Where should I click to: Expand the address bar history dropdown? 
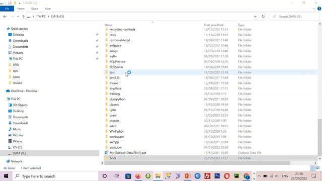point(255,17)
